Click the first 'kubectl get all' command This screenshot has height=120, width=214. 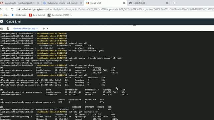pos(78,43)
